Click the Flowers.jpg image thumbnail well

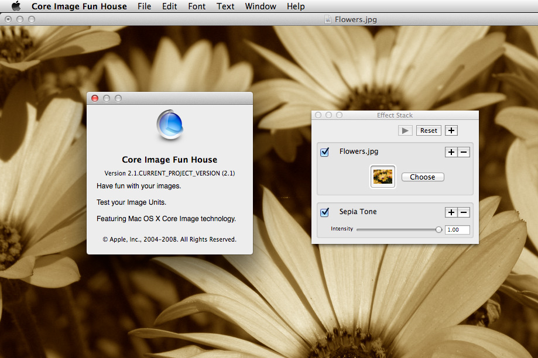coord(382,177)
